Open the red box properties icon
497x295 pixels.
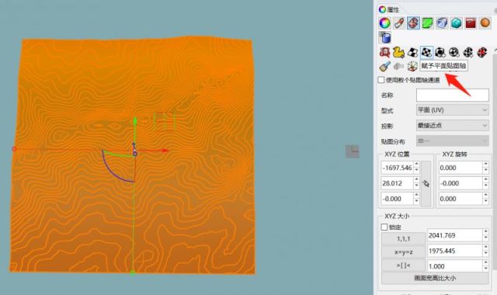point(471,23)
